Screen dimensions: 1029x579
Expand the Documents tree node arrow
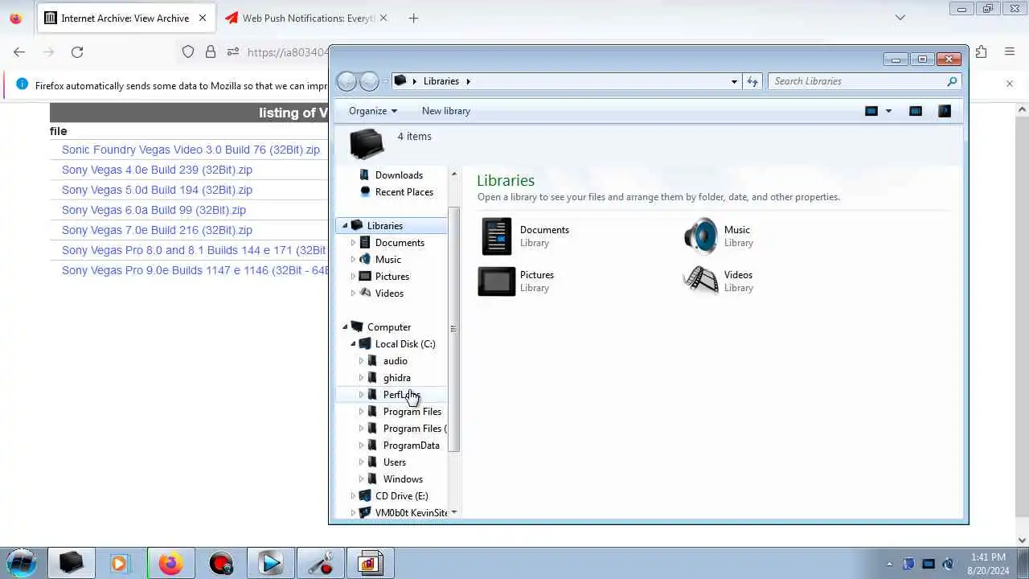353,243
